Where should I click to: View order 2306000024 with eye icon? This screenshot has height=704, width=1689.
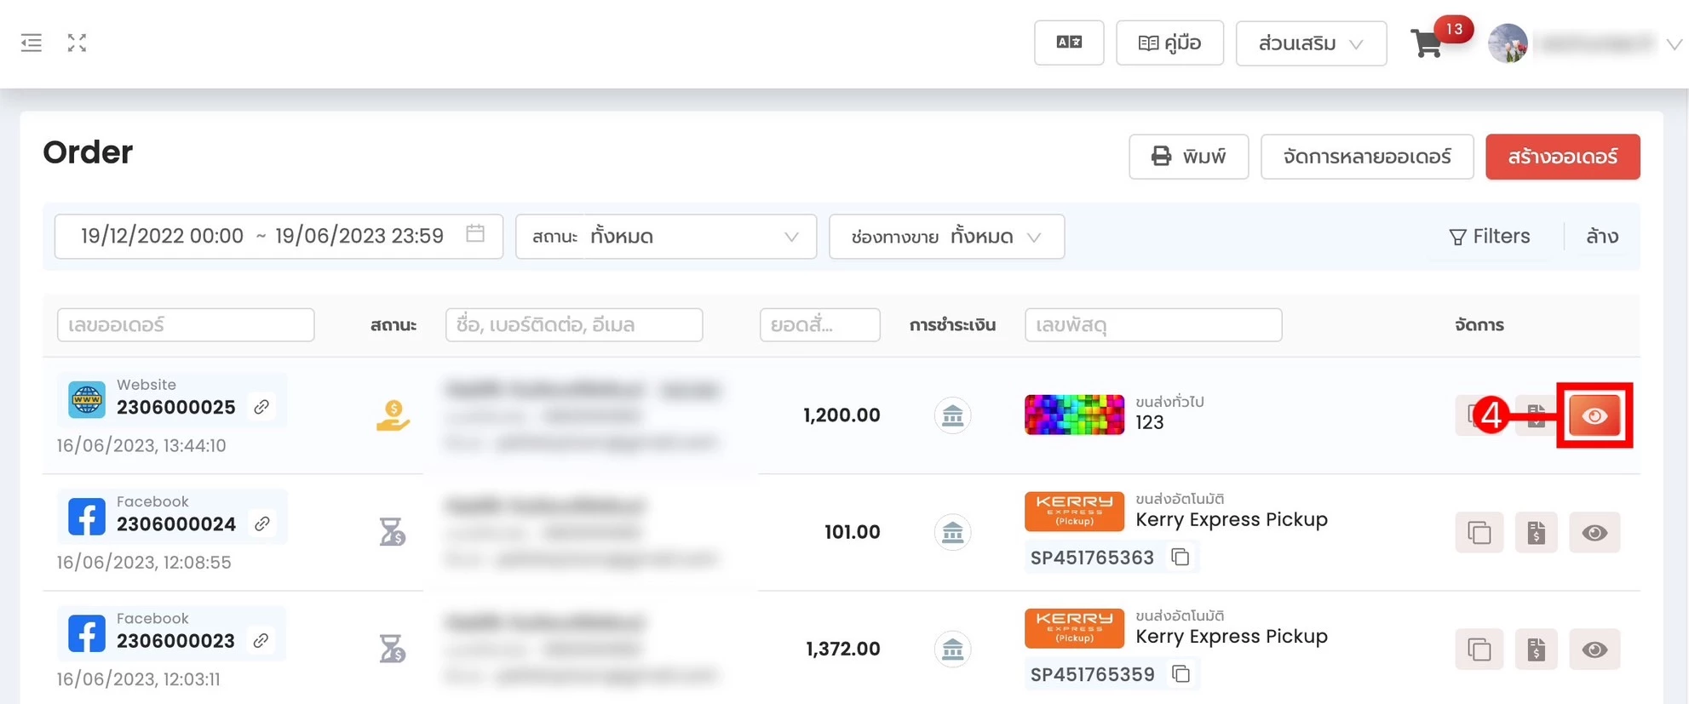pyautogui.click(x=1594, y=533)
